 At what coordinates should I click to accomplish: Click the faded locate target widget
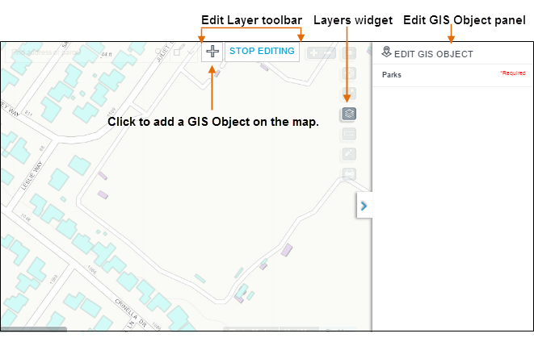[x=349, y=74]
